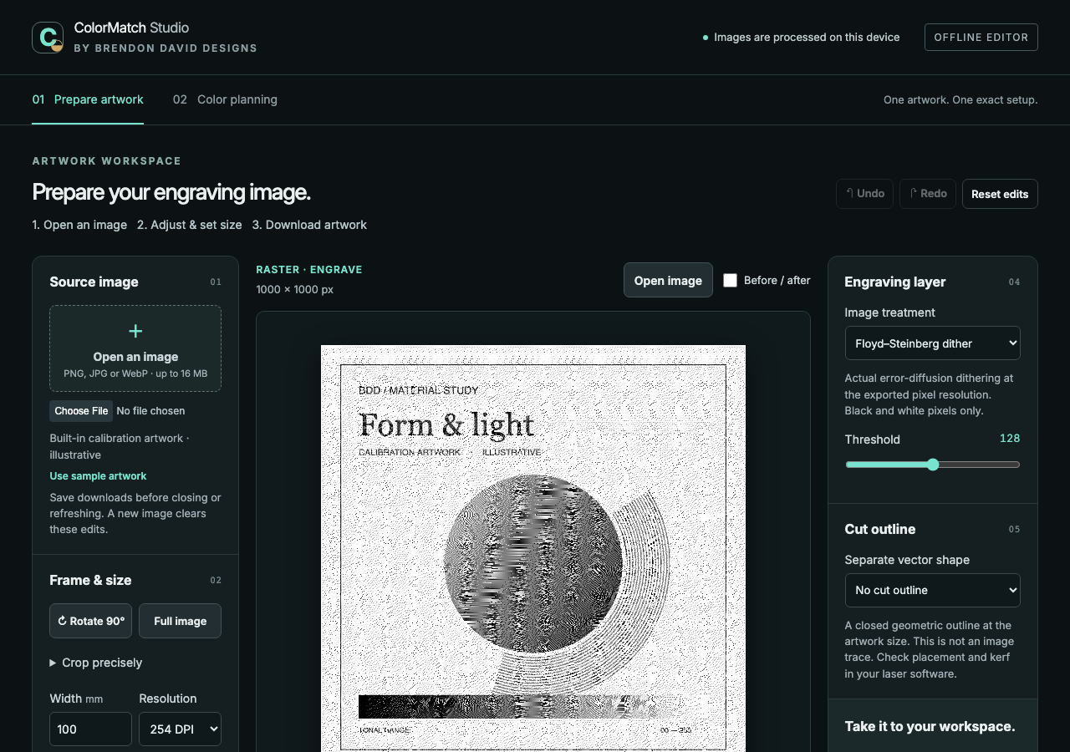Click the Undo button
This screenshot has height=752, width=1070.
pyautogui.click(x=864, y=194)
